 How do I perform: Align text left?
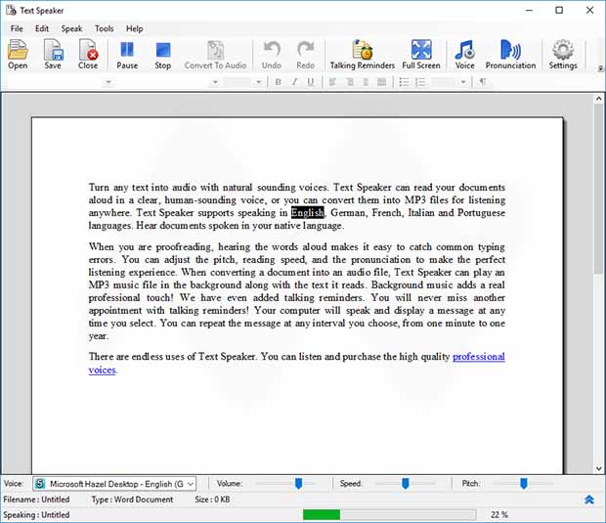click(x=332, y=82)
